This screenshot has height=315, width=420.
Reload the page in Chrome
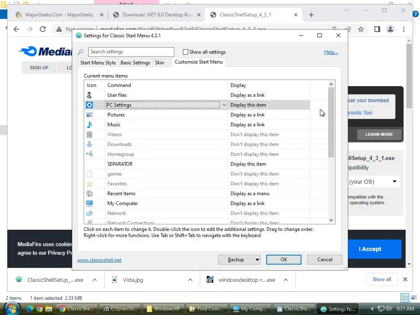[43, 29]
